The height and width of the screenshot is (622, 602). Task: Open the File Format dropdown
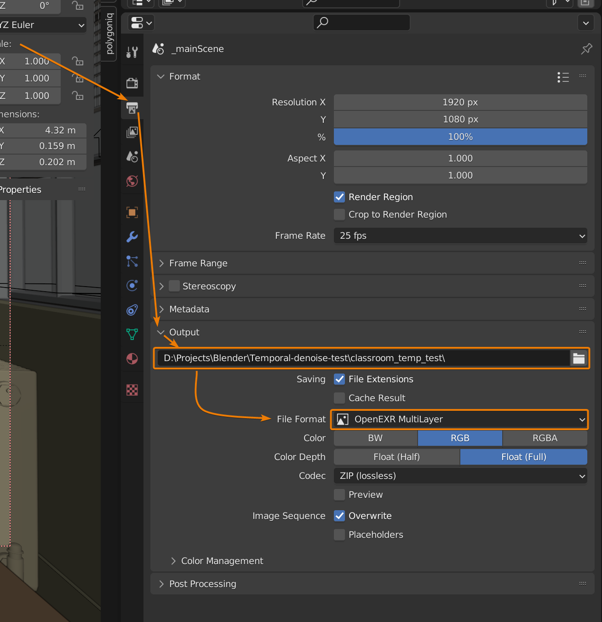[459, 419]
